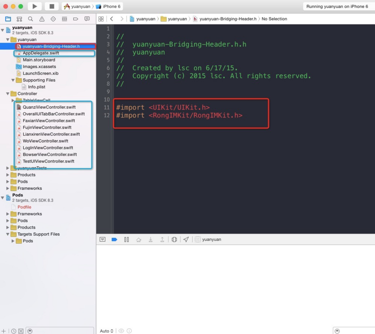Run the project with the Play button
The width and height of the screenshot is (375, 334).
(x=35, y=7)
